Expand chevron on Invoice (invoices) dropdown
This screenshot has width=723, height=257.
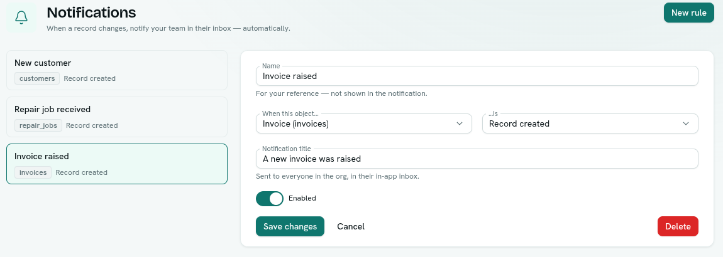pos(459,123)
